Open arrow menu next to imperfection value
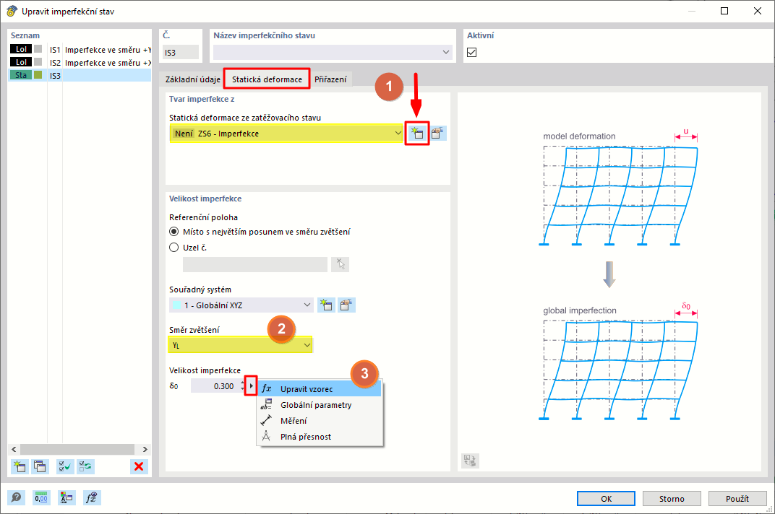This screenshot has width=775, height=514. coord(251,385)
